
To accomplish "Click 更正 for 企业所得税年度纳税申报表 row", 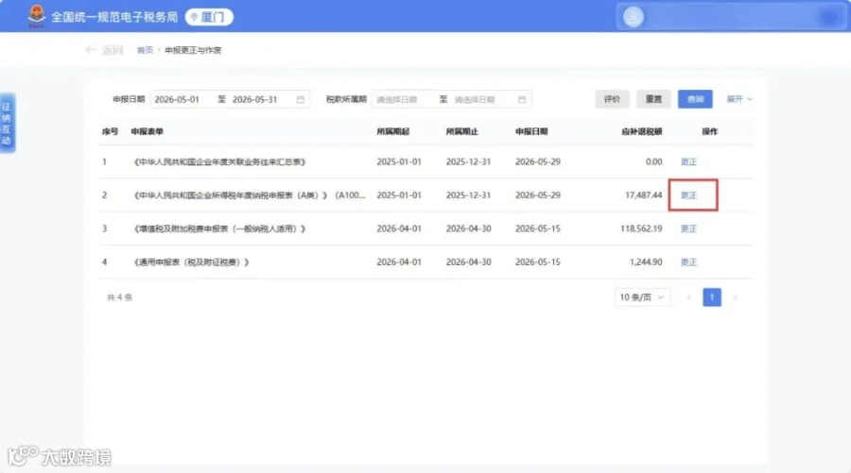I will (688, 195).
